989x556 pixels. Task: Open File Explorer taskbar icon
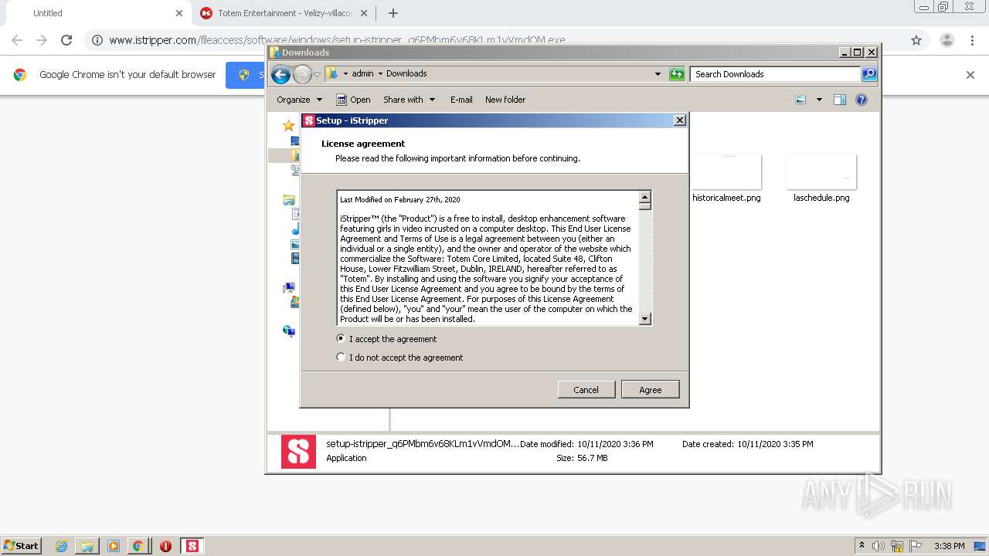pos(87,546)
